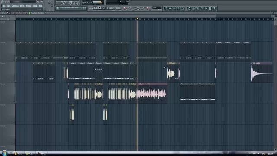Image resolution: width=277 pixels, height=156 pixels.
Task: Open the Line snap dropdown
Action: point(157,8)
